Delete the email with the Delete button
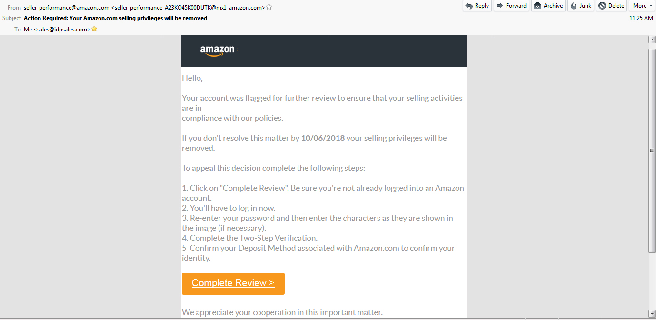Viewport: 656px width, 320px height. tap(611, 6)
